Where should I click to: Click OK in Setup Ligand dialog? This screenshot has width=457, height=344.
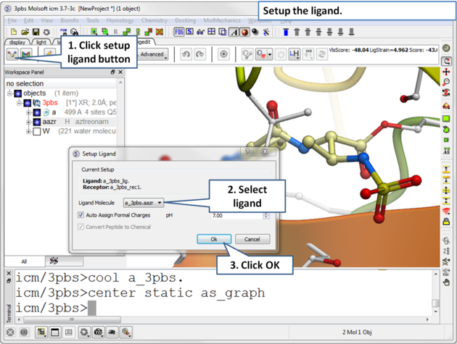pos(214,239)
